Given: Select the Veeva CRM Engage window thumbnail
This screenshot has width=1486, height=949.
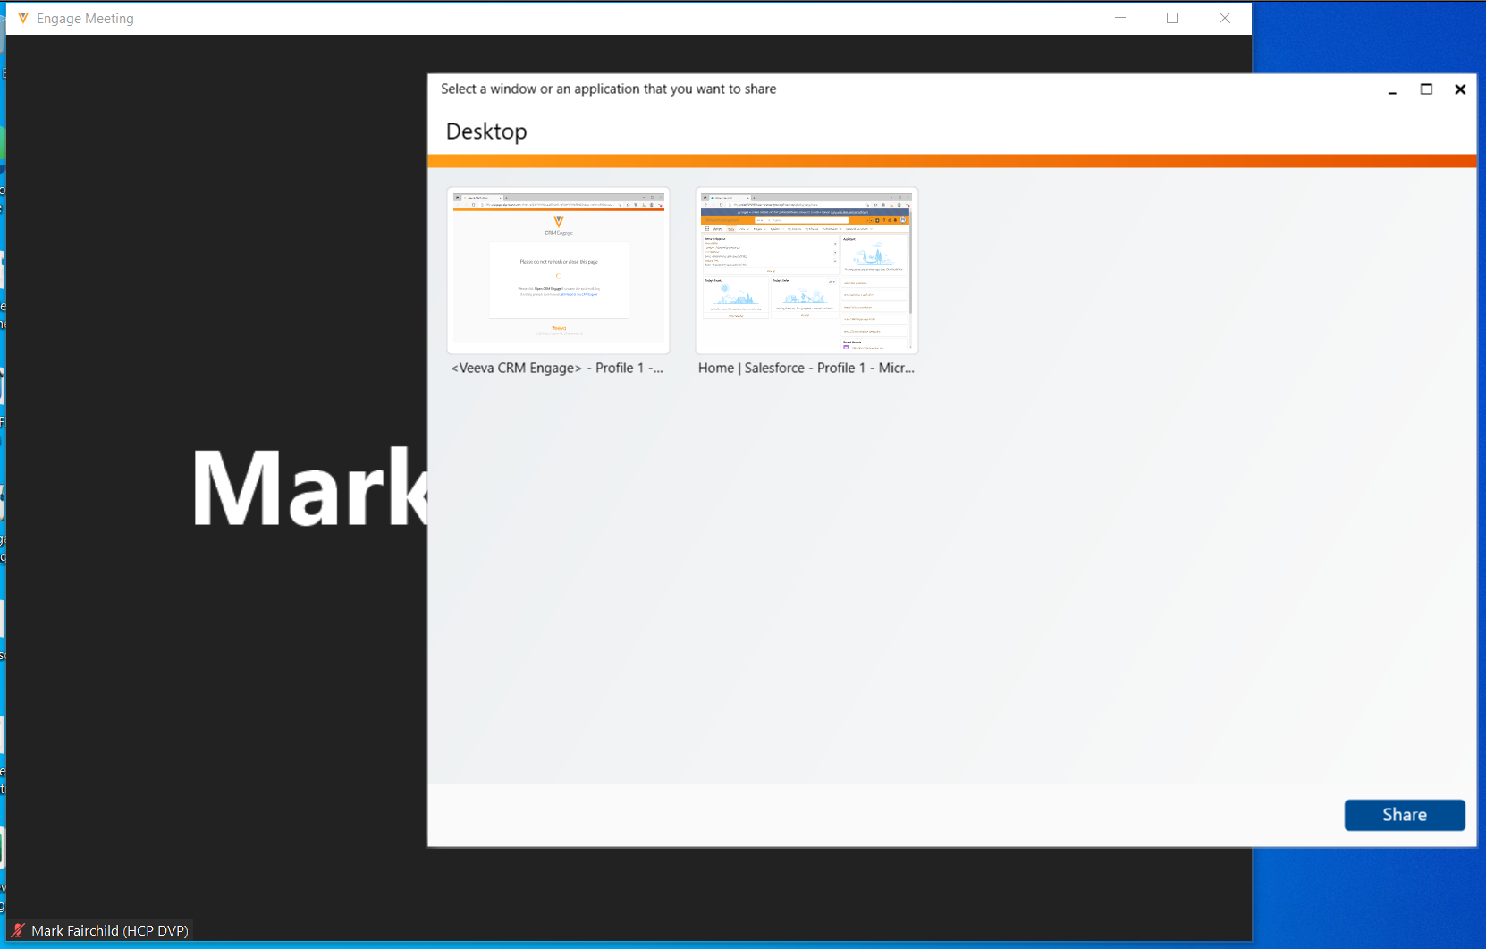Looking at the screenshot, I should pos(558,270).
